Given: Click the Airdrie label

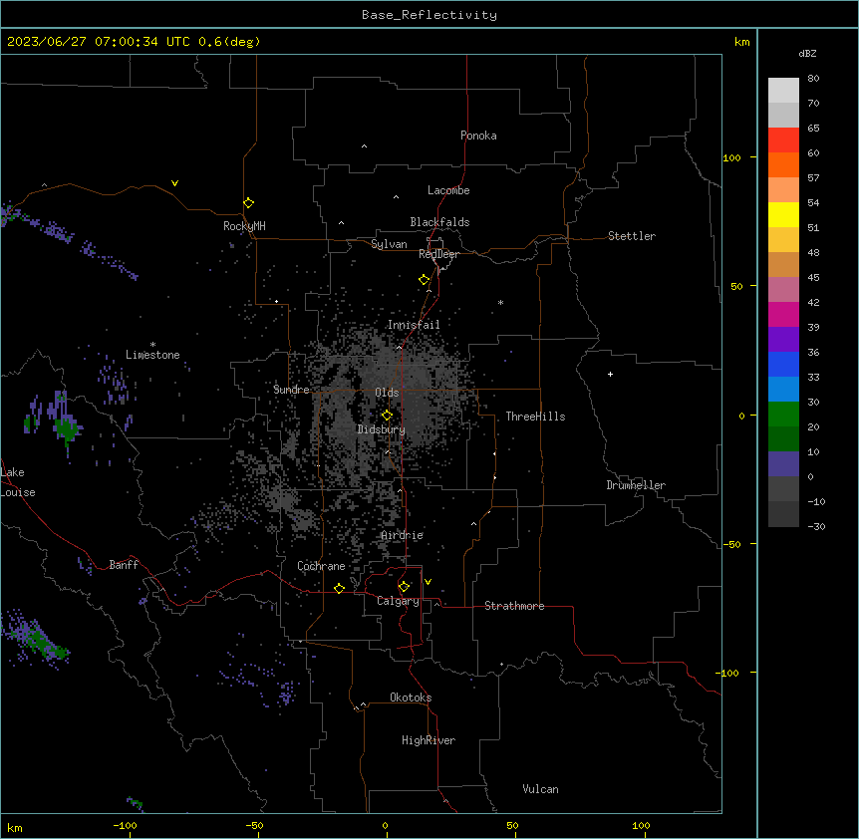Looking at the screenshot, I should pos(403,535).
